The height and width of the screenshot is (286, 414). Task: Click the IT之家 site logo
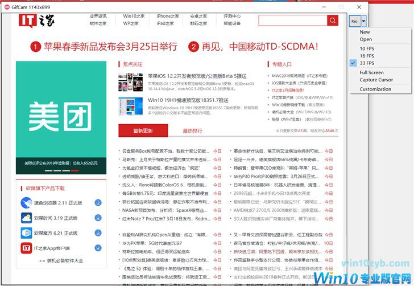[x=36, y=21]
